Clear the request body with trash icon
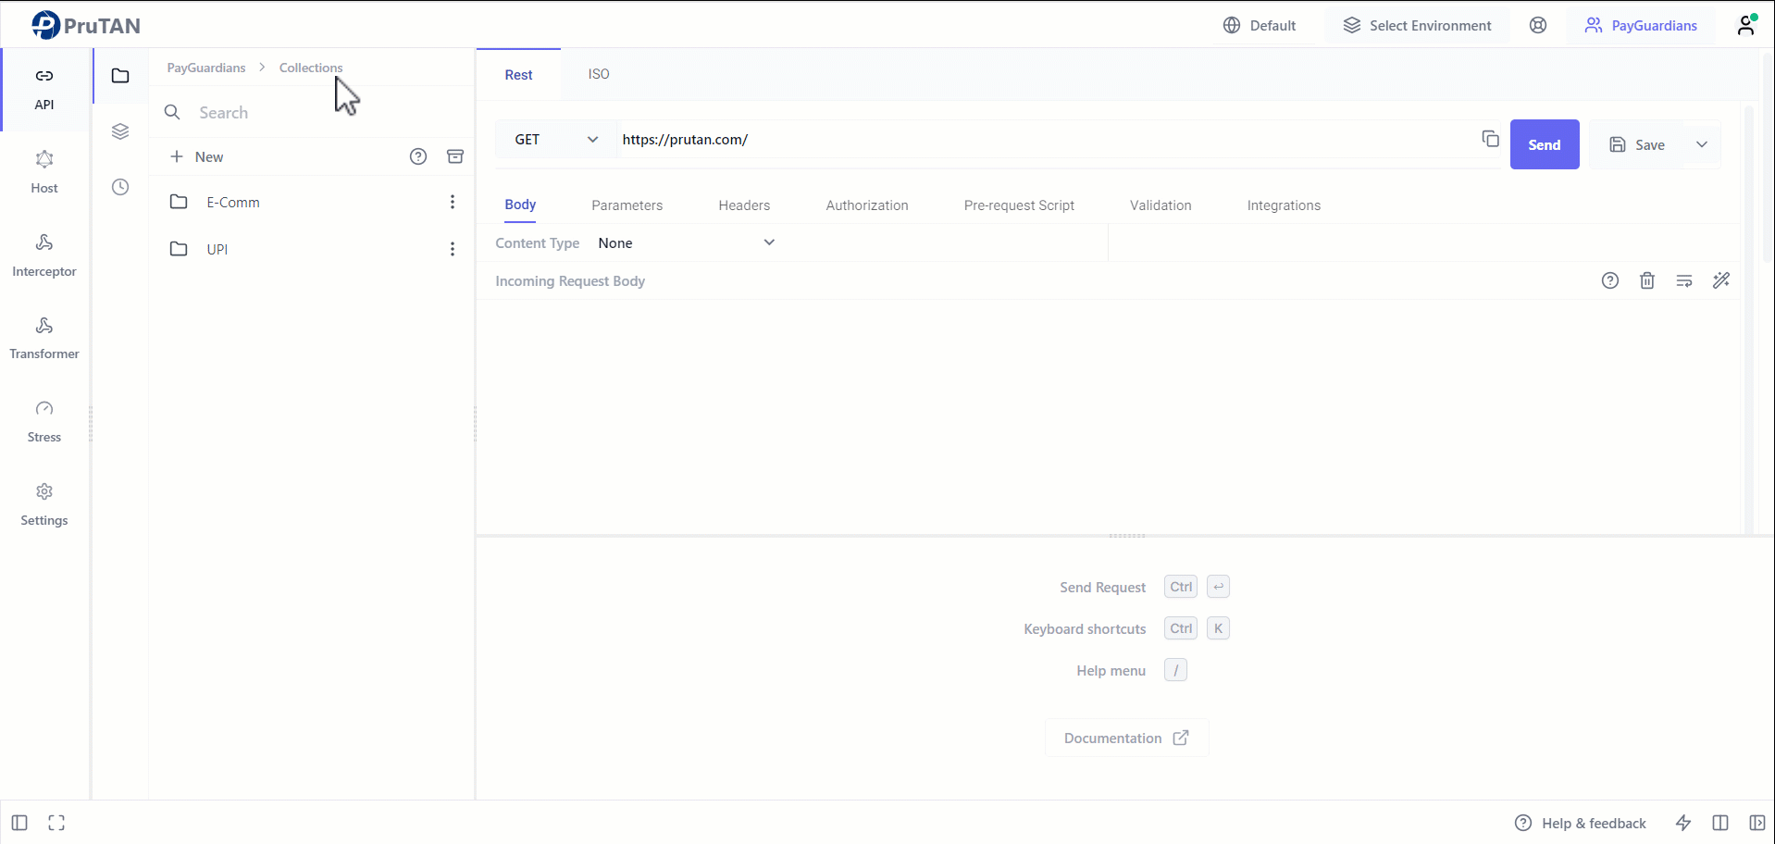 point(1647,280)
